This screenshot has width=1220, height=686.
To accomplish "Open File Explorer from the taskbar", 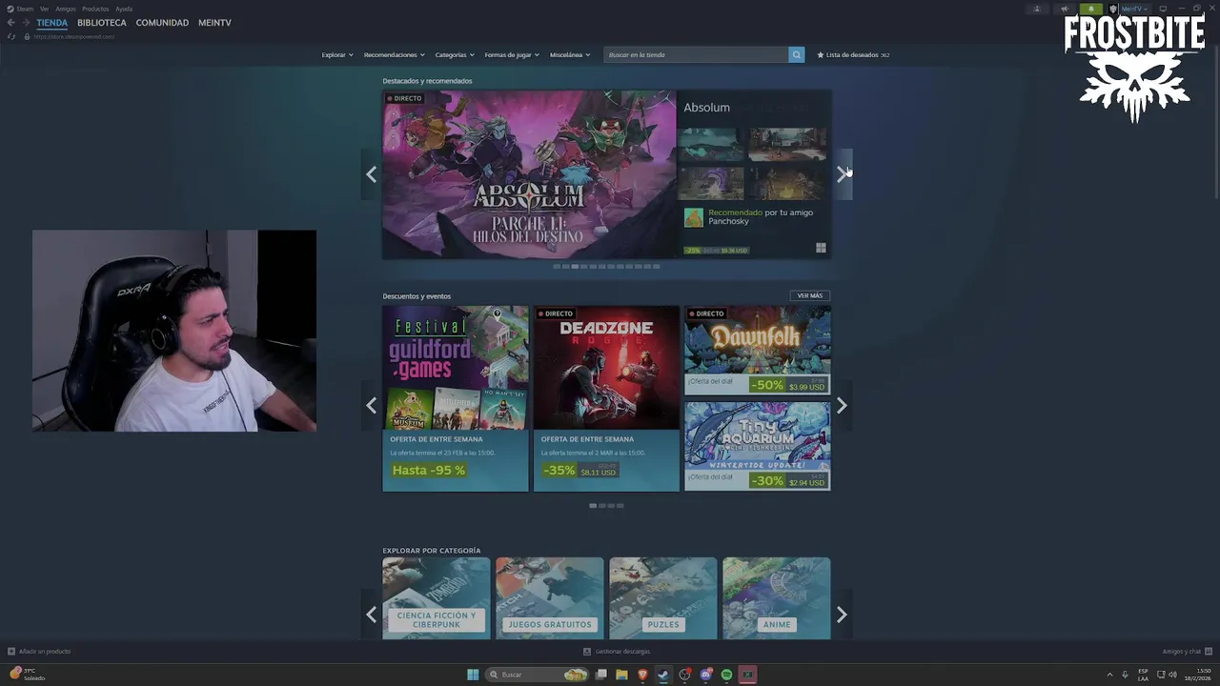I will click(x=621, y=675).
